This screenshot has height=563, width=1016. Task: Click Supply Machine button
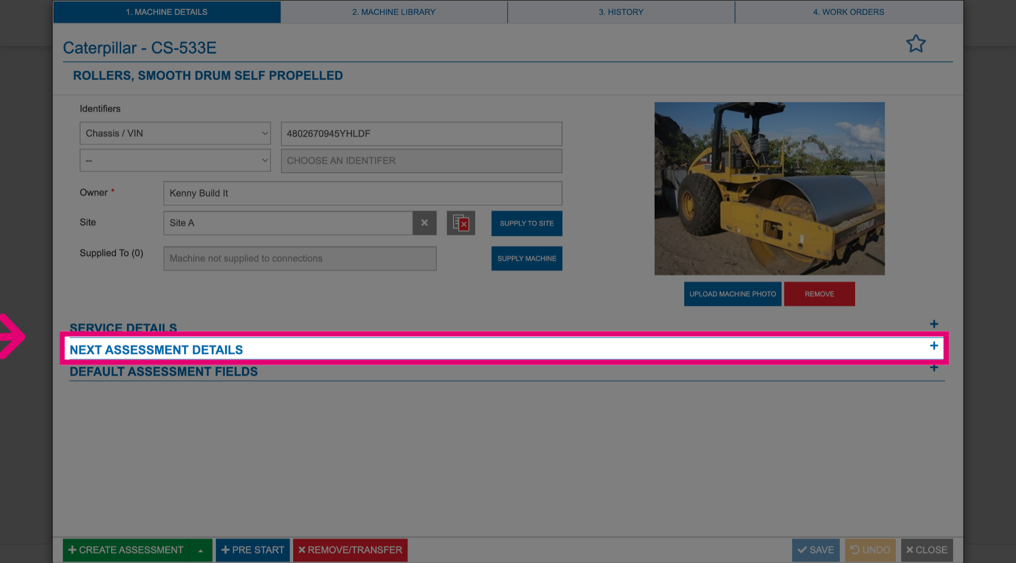point(527,259)
